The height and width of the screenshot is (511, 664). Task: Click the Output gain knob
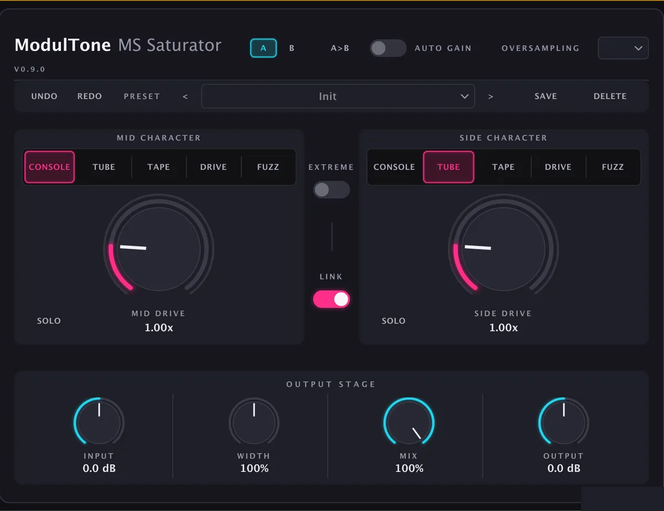pyautogui.click(x=564, y=423)
